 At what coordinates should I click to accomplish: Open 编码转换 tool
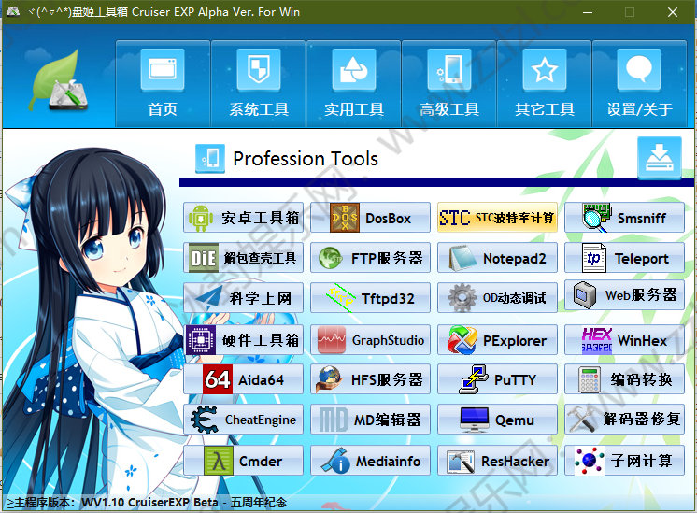pos(624,378)
